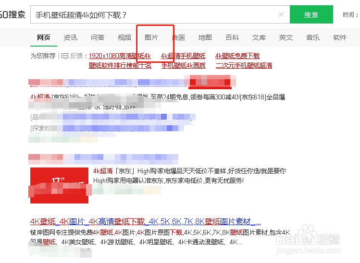Go to the 视频 tab

tap(124, 37)
